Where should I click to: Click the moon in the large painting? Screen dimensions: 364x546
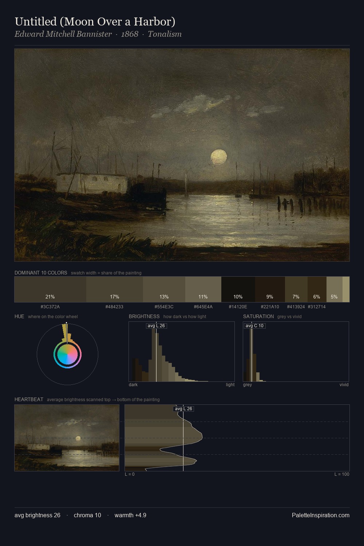click(219, 157)
